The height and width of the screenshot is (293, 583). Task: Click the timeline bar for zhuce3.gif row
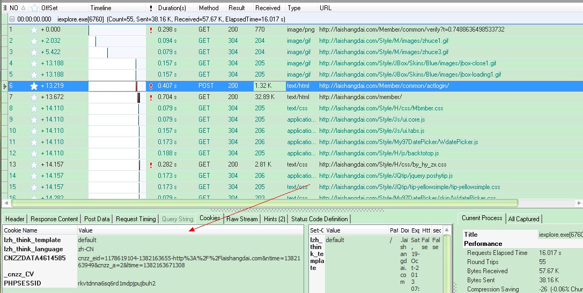tap(107, 52)
